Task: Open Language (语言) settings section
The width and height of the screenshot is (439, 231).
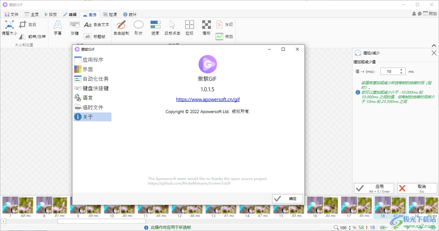Action: click(x=92, y=98)
